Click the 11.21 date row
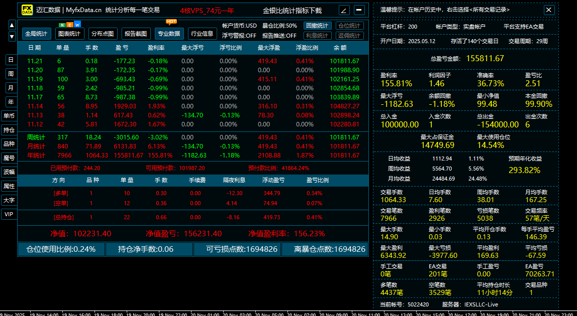The image size is (577, 316). (x=193, y=61)
